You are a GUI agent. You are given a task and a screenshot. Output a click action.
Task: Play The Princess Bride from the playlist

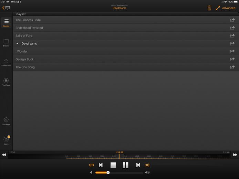tap(126, 20)
